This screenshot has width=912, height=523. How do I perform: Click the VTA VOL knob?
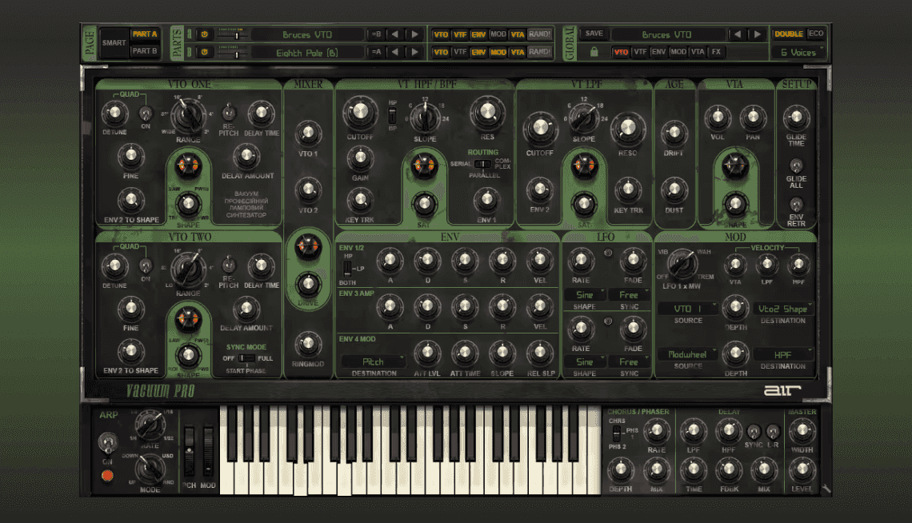(718, 118)
